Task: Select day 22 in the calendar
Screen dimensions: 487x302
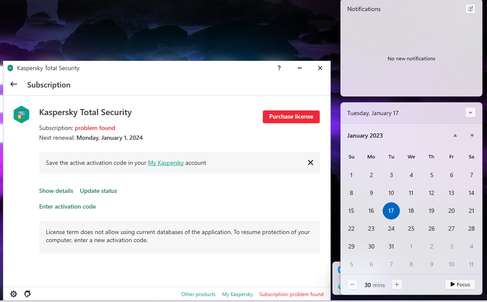Action: (351, 229)
